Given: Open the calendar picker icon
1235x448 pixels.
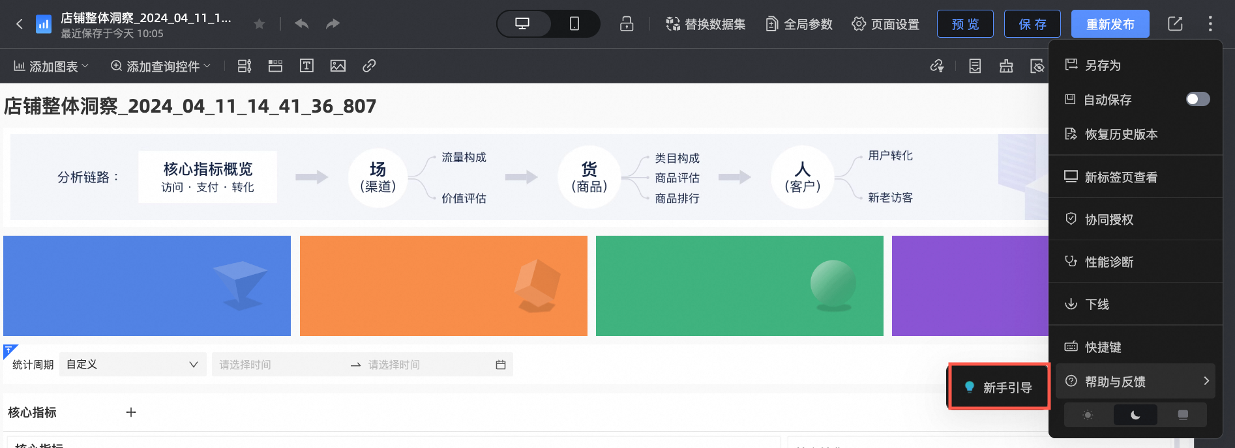Looking at the screenshot, I should coord(501,365).
